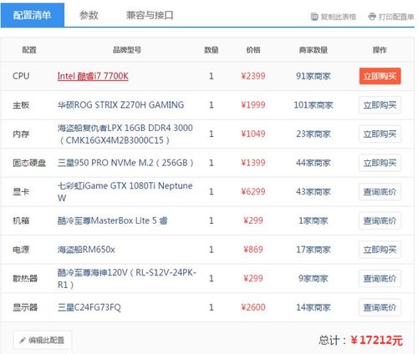
Task: Select the 酷冷至尊海神120V entry
Action: coord(127,278)
